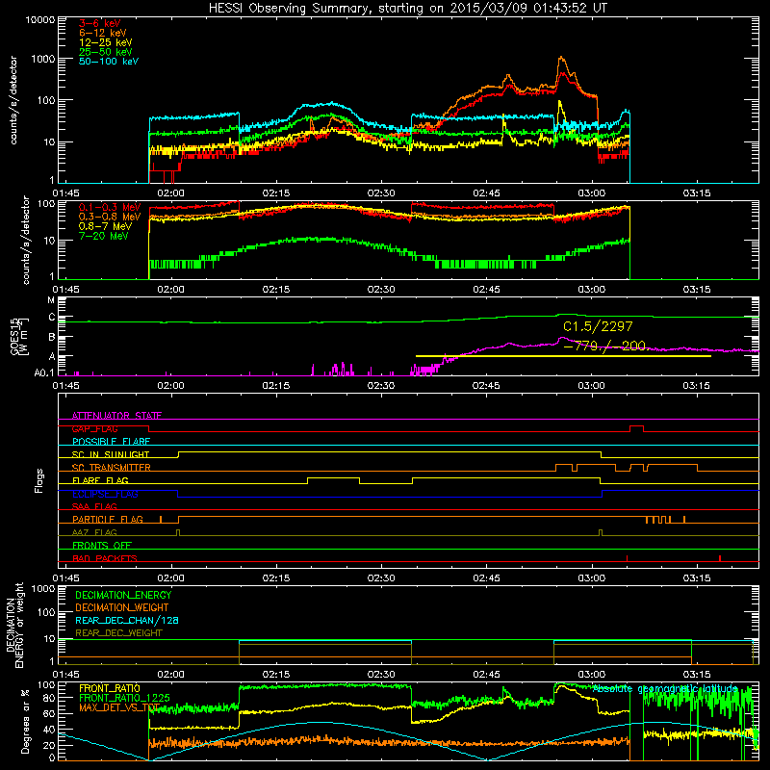Click the DECIMATION_ENERGY legend label
This screenshot has height=770, width=770.
click(x=123, y=595)
